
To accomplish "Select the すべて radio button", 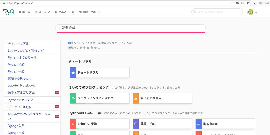I will coord(69,43).
